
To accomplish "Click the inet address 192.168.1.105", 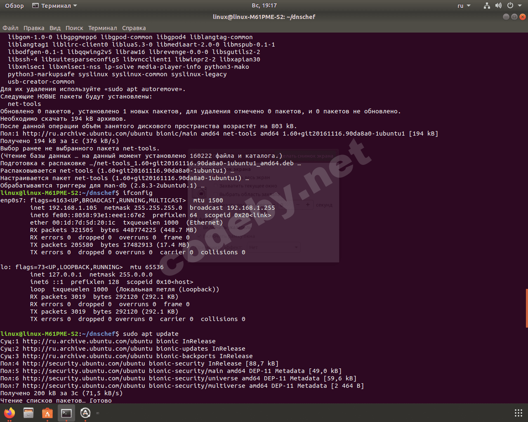I will (73, 208).
